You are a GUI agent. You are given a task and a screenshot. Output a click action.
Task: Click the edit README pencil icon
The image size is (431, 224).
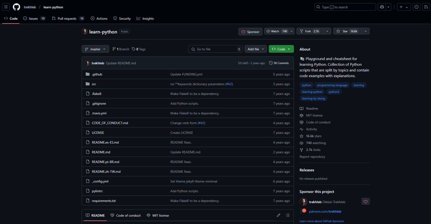click(278, 215)
